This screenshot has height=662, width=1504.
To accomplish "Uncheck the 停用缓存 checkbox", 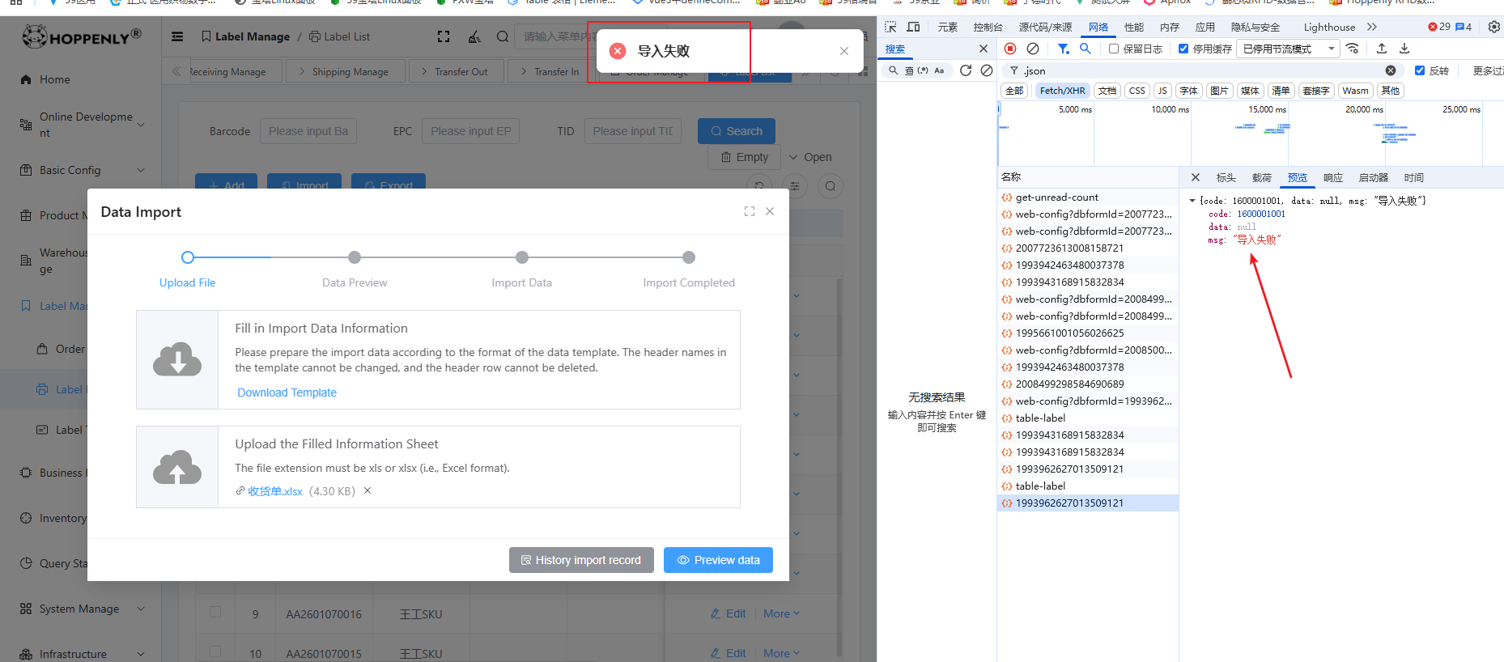I will pos(1183,49).
